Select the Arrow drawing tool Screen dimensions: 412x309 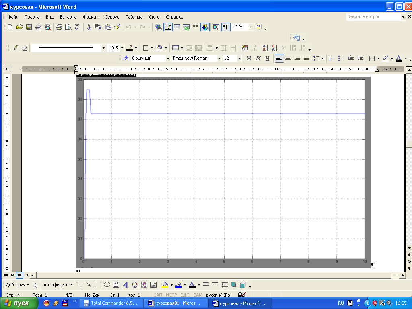point(89,285)
